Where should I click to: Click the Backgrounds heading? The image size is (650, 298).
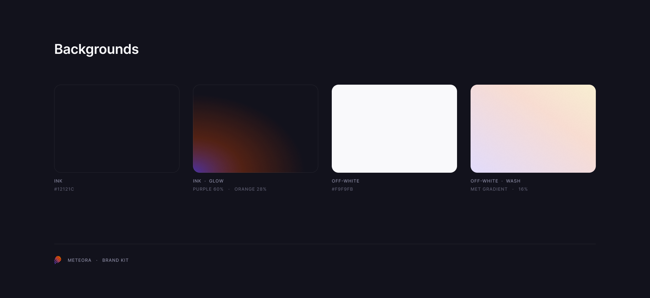pos(96,49)
